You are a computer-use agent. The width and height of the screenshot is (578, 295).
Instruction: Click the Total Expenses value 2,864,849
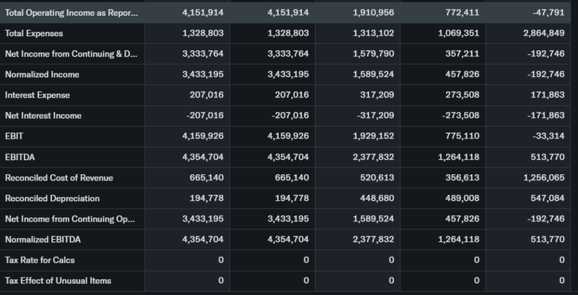point(544,33)
